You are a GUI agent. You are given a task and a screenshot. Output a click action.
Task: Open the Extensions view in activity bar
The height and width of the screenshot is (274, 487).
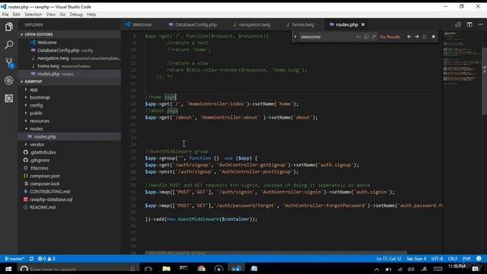(8, 98)
